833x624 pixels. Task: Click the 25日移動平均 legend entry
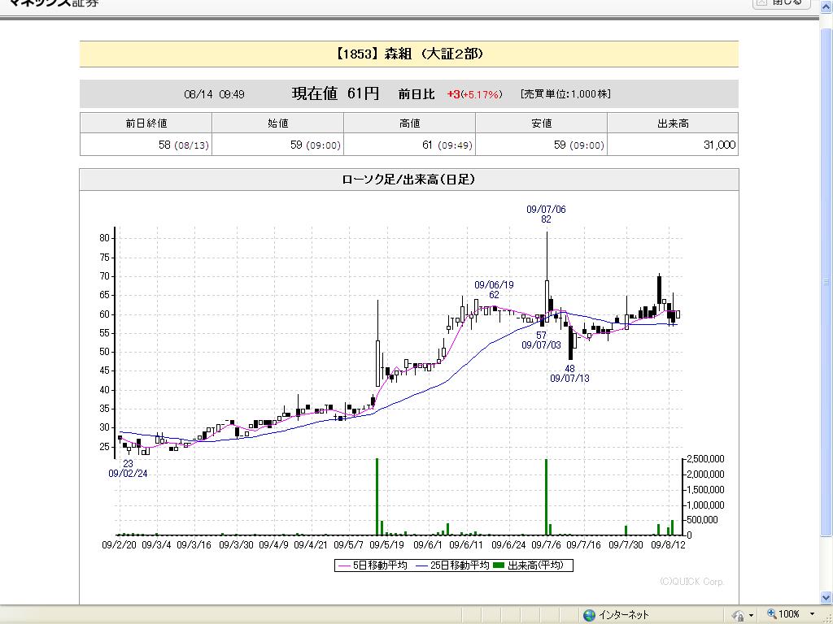click(452, 565)
